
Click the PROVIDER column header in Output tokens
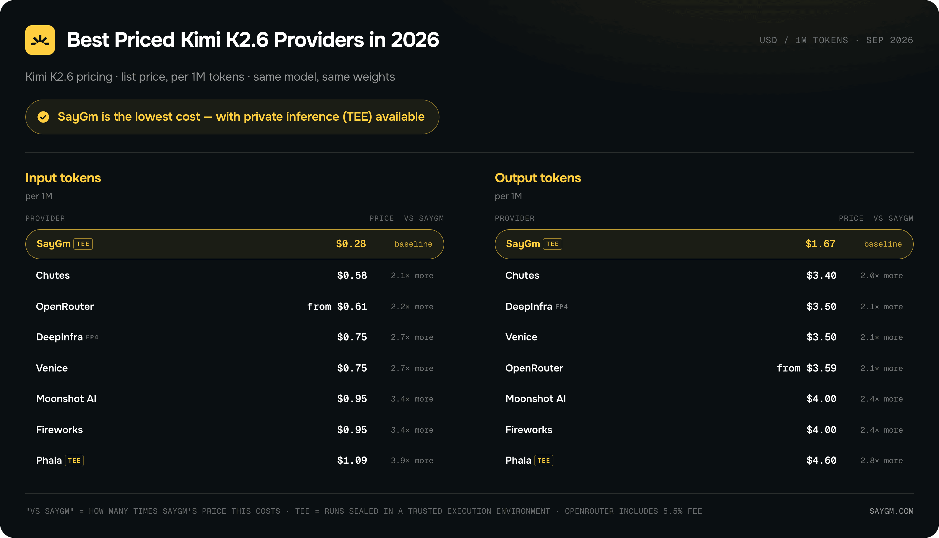point(514,218)
